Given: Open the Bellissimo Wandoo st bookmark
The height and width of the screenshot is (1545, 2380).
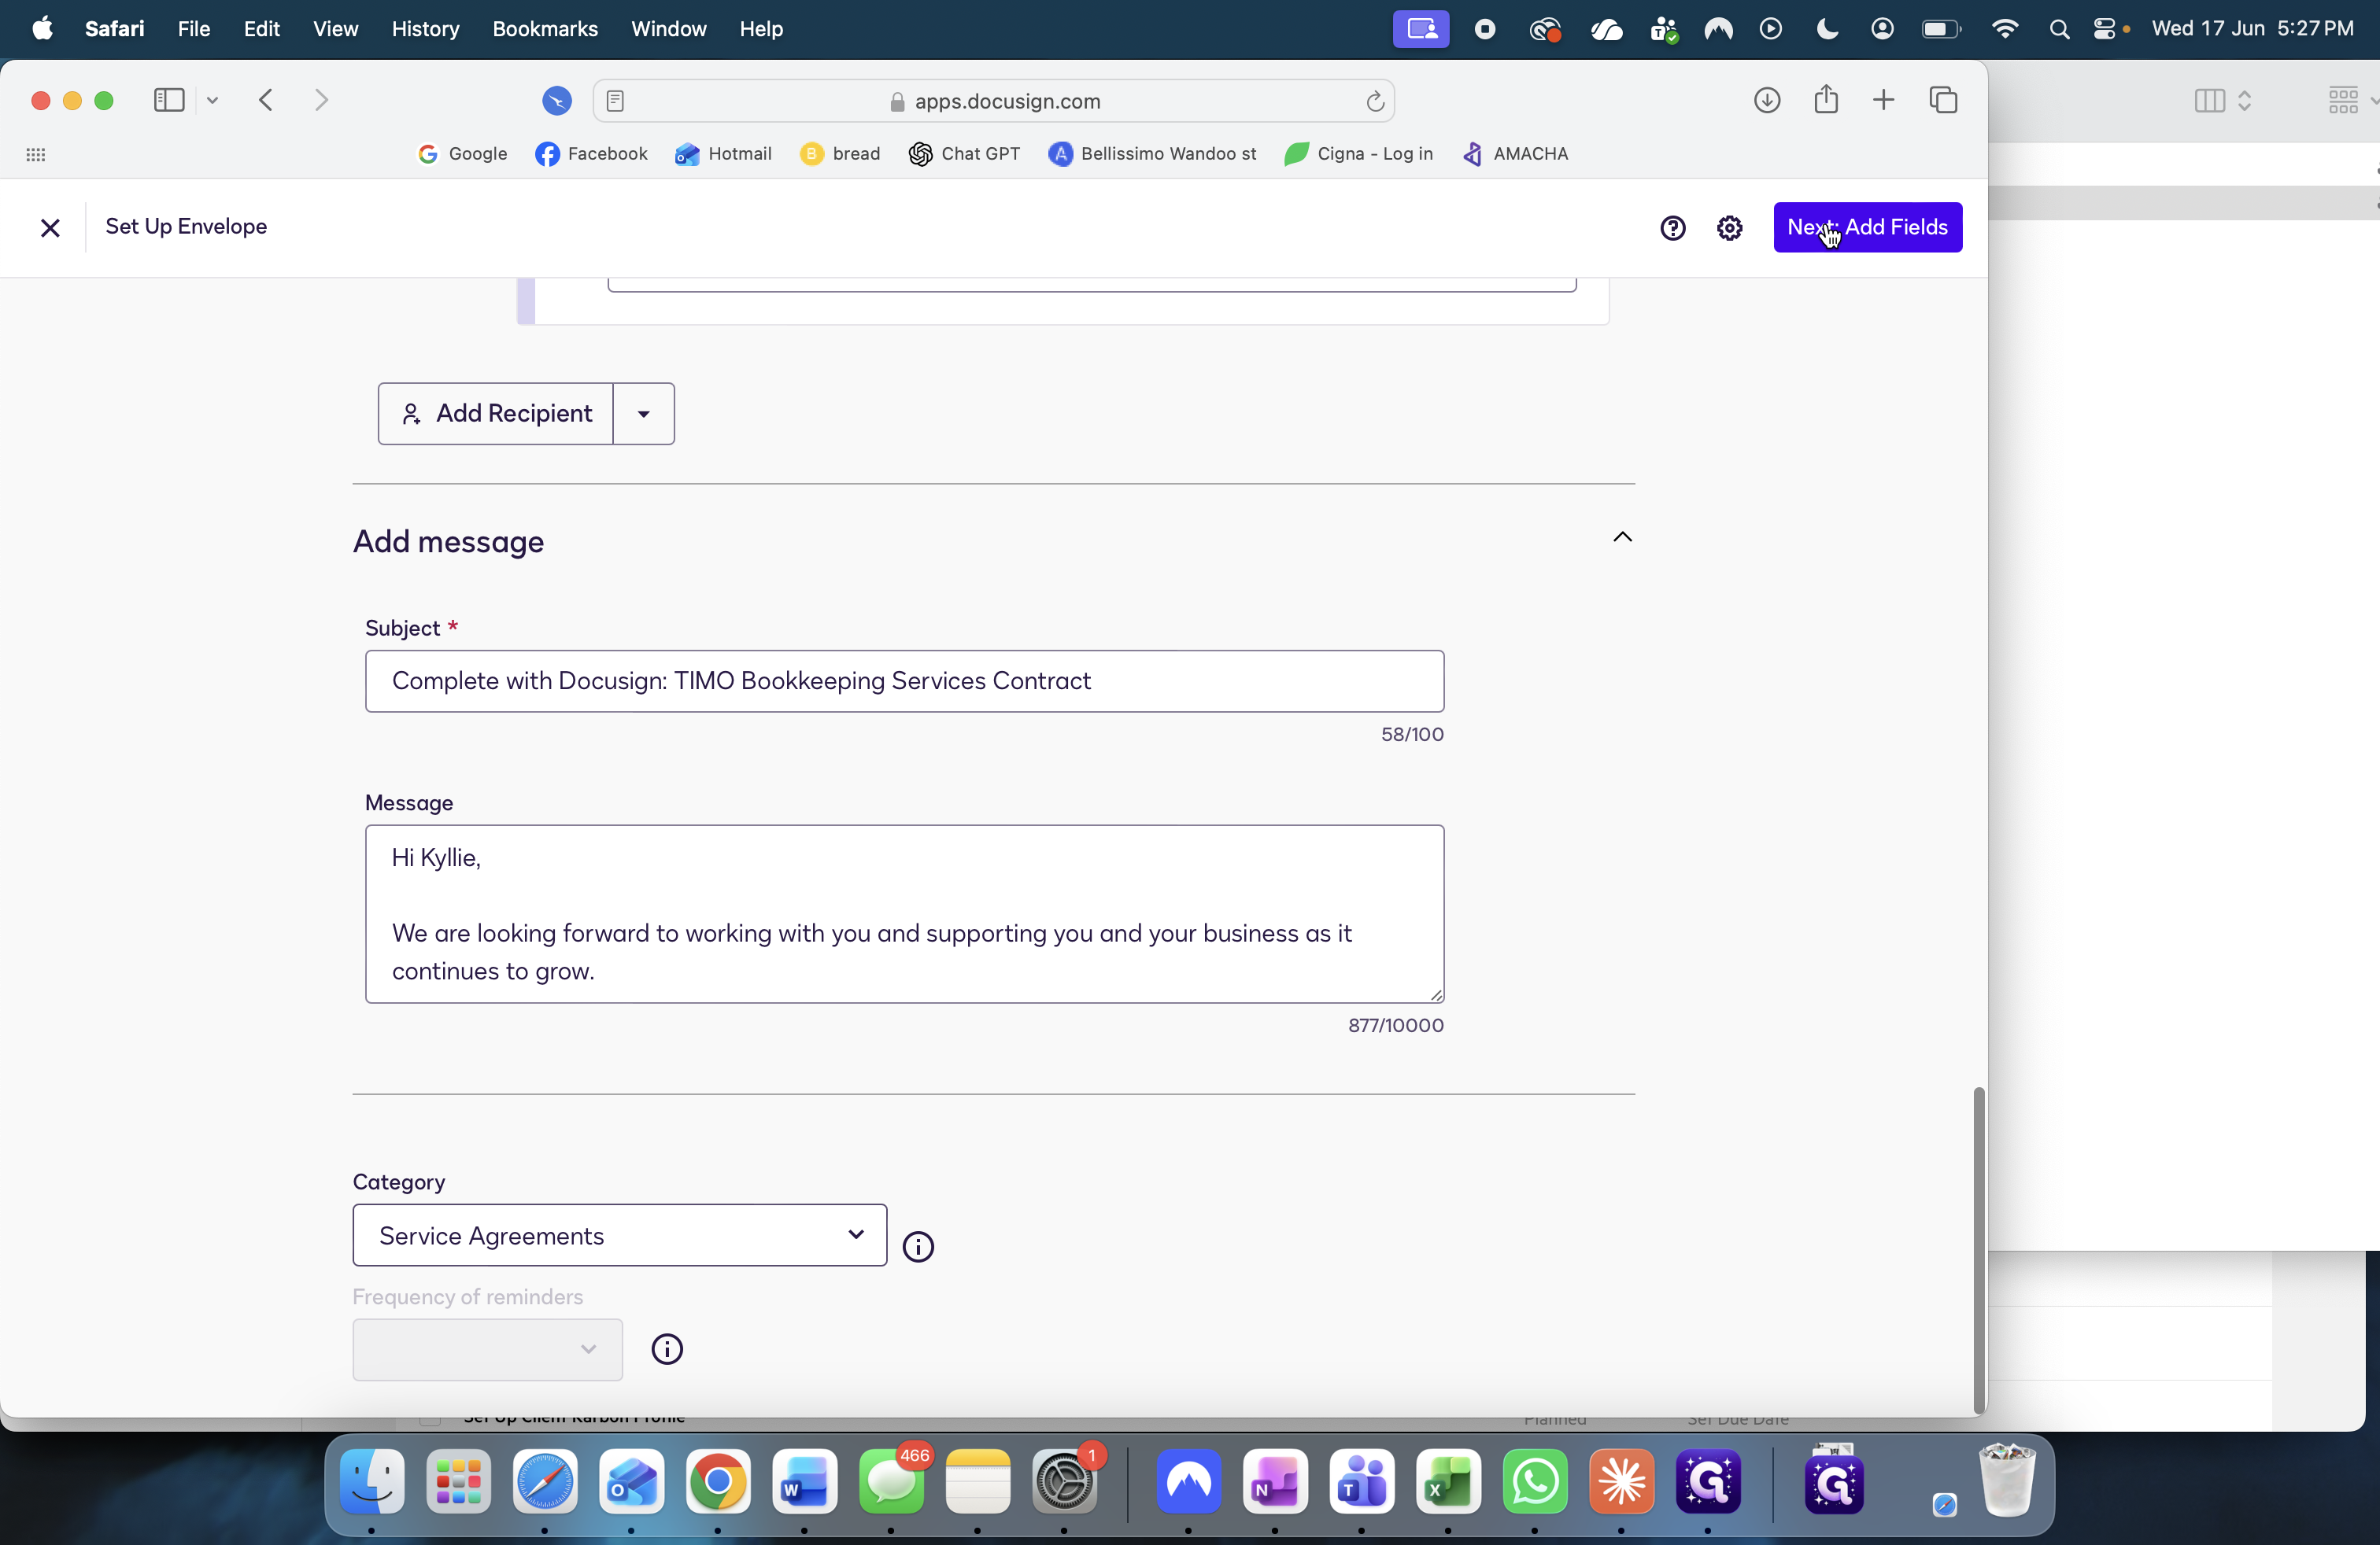Looking at the screenshot, I should click(1152, 154).
